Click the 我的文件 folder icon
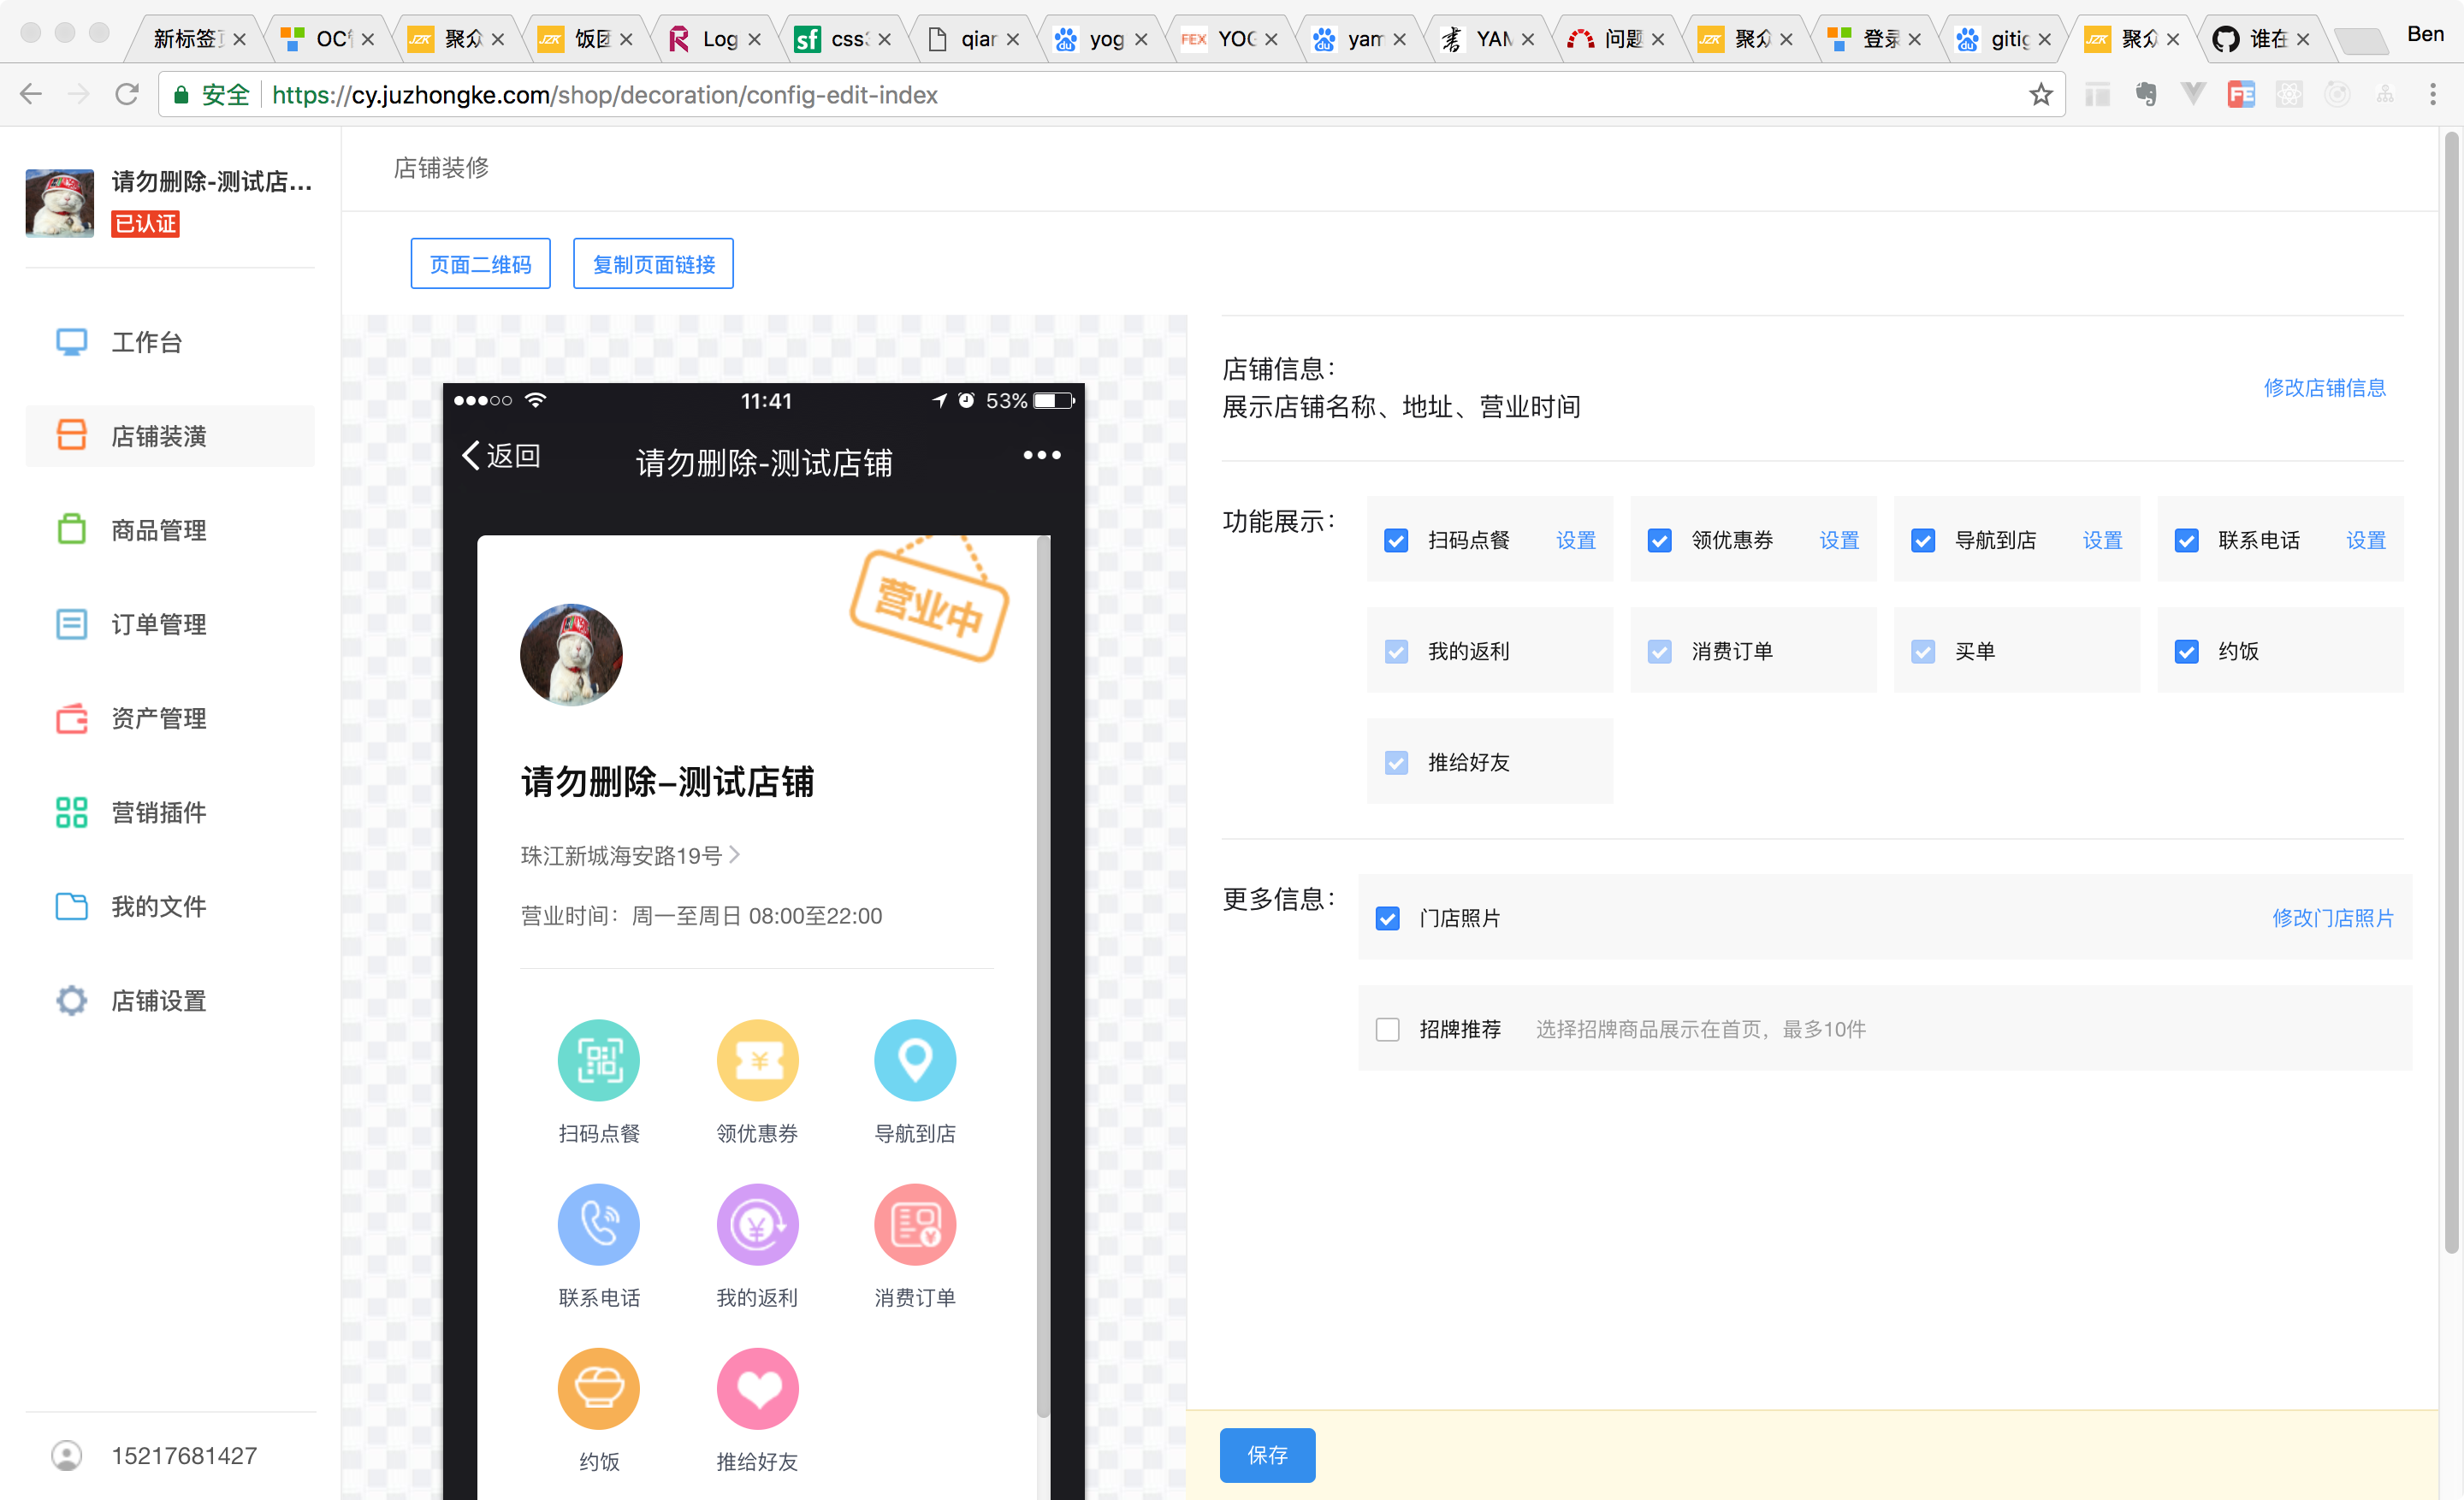 click(x=71, y=906)
